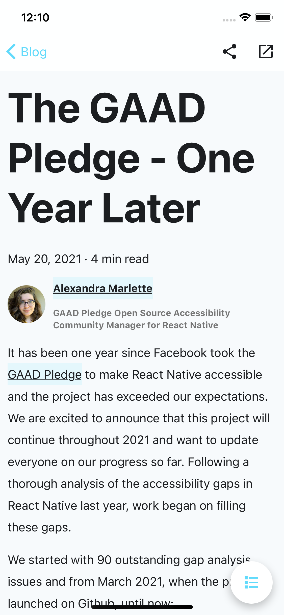Tap Alexandra Marlette's profile photo

click(x=27, y=304)
